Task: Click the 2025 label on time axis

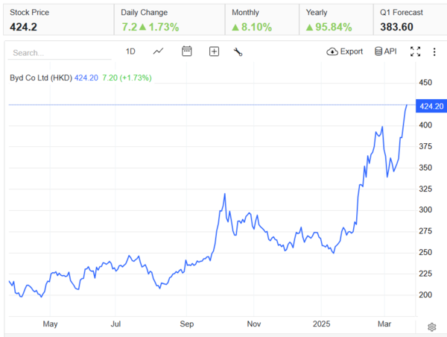Action: [321, 324]
